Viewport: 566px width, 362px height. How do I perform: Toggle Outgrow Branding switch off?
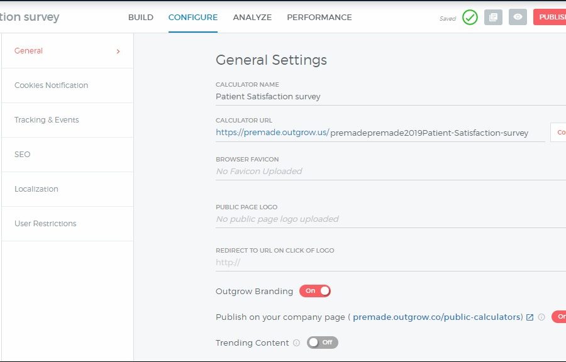click(314, 291)
